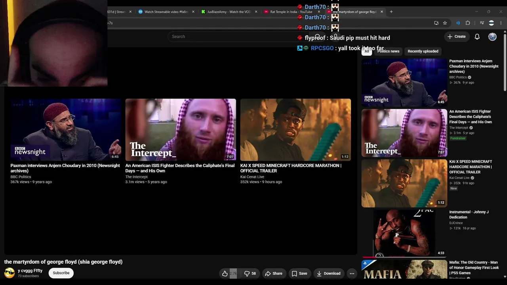Open endscreen title An American ISIS Fighter
507x285 pixels.
(x=180, y=168)
